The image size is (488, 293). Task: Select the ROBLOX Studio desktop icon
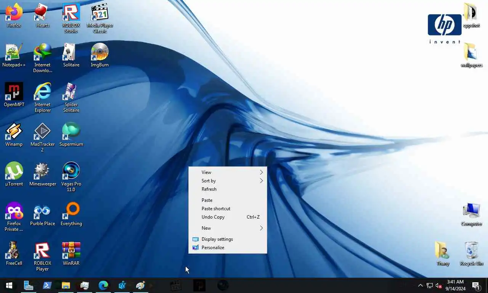(71, 19)
